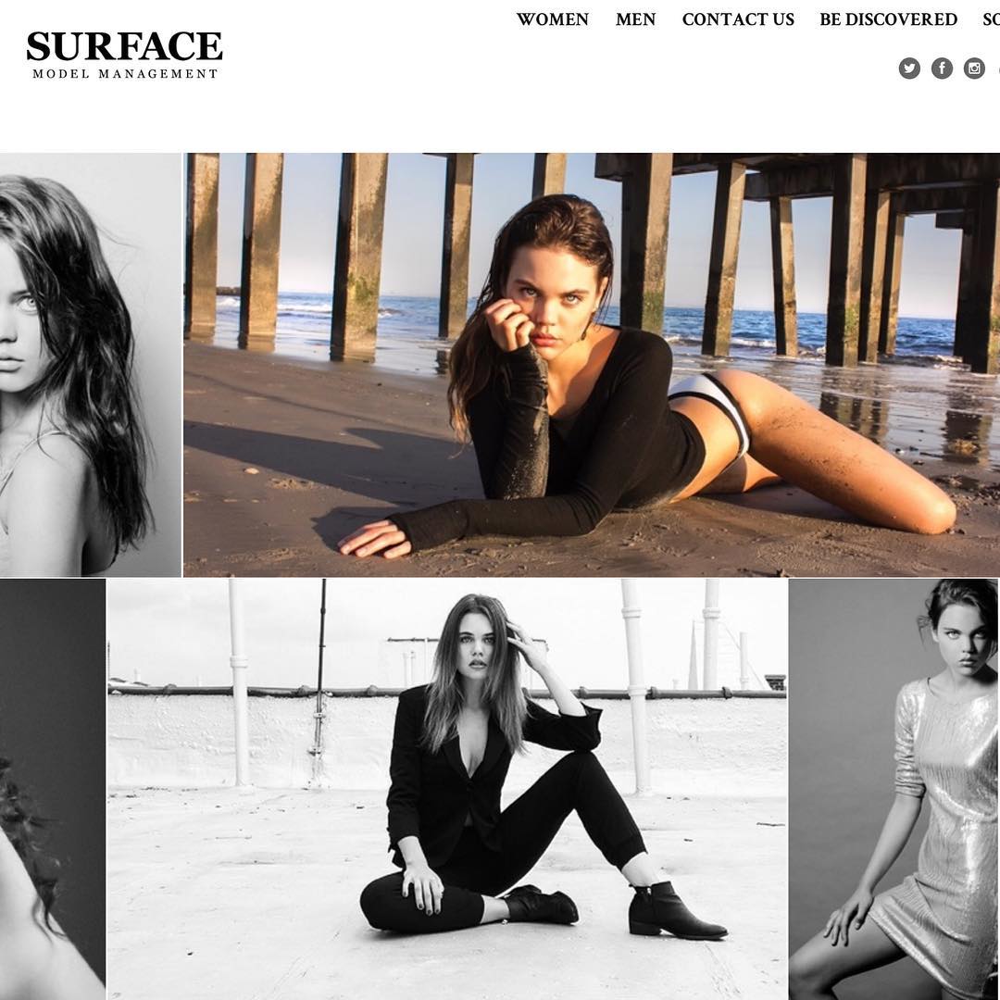Click the MODEL MANAGEMENT tagline under logo
Screen dimensions: 1000x1000
[x=126, y=74]
